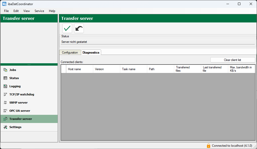This screenshot has height=149, width=257.
Task: Click the window resize grip in corner
Action: point(255,147)
